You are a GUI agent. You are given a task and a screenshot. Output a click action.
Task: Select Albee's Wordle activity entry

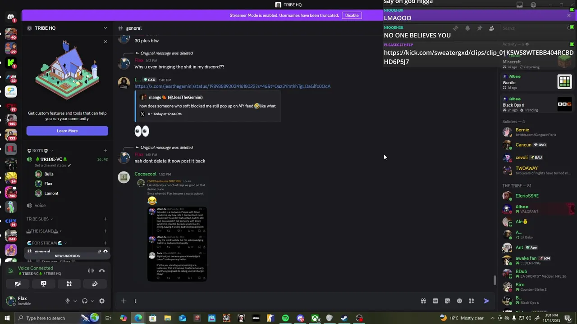[537, 82]
